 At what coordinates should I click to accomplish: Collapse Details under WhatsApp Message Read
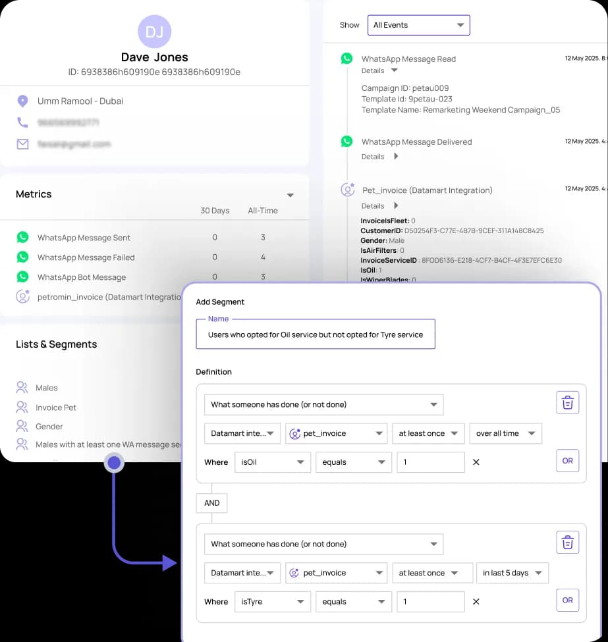pos(395,70)
